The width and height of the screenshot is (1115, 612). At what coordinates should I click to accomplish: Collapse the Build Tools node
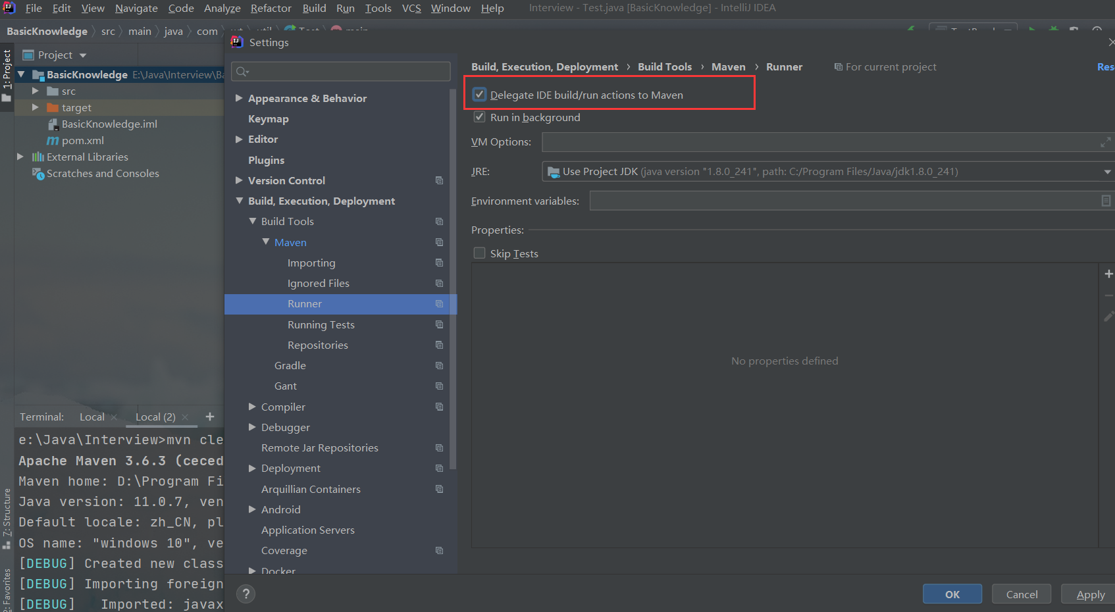252,221
